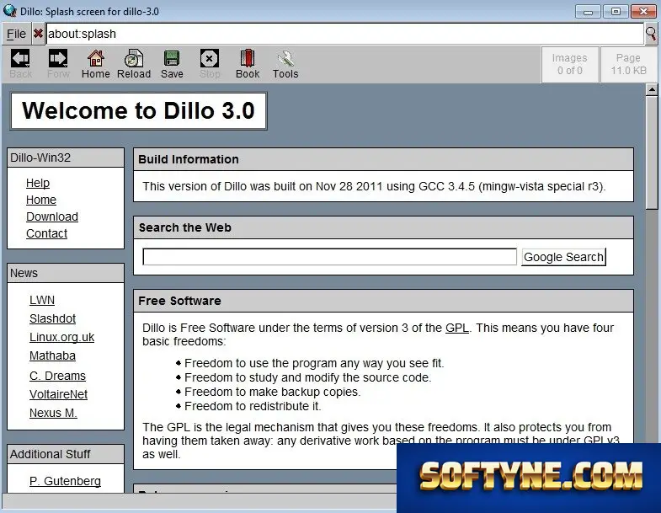The height and width of the screenshot is (513, 661).
Task: Open the P. Gutenberg link
Action: point(66,481)
